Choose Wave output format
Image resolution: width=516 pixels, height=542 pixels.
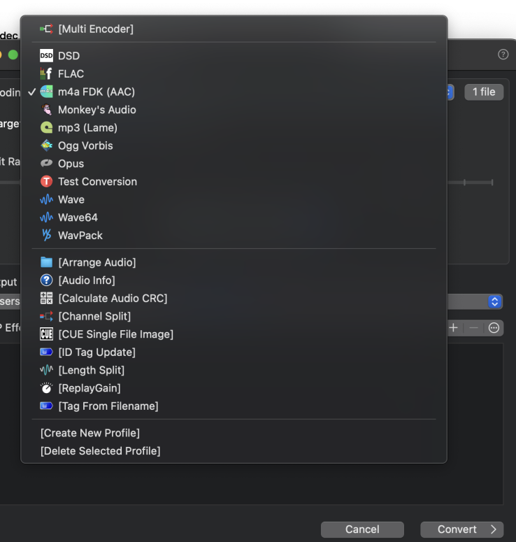[x=234, y=199]
